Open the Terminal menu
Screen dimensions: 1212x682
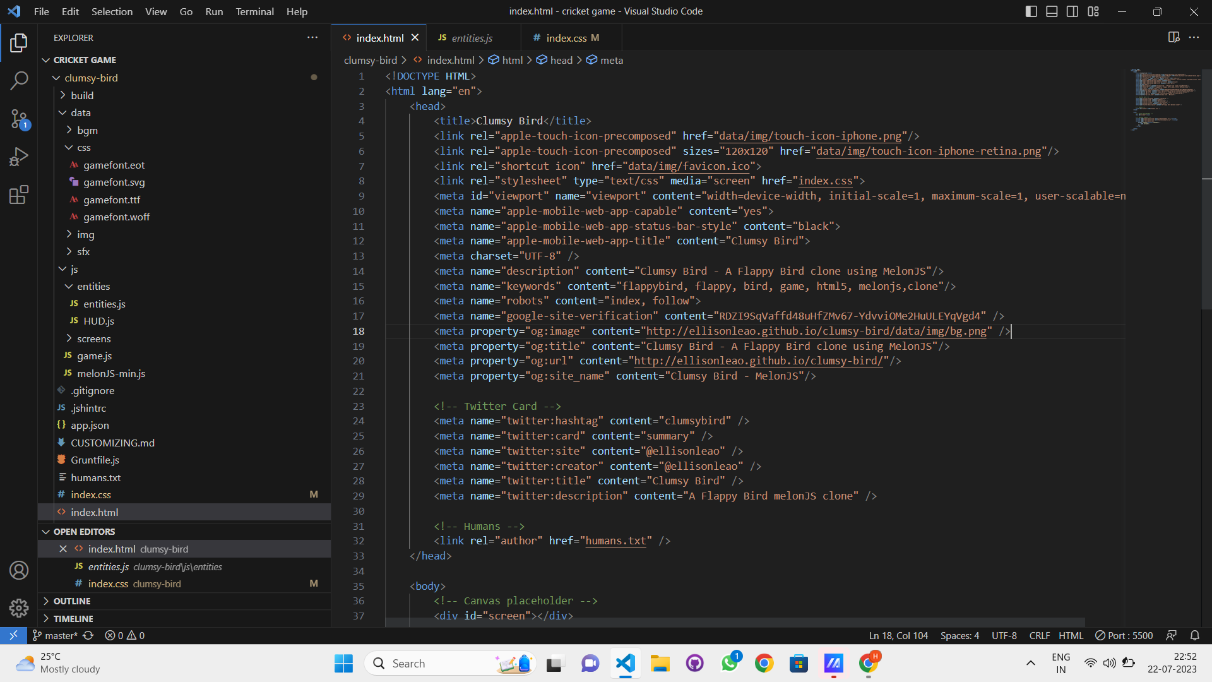click(254, 11)
